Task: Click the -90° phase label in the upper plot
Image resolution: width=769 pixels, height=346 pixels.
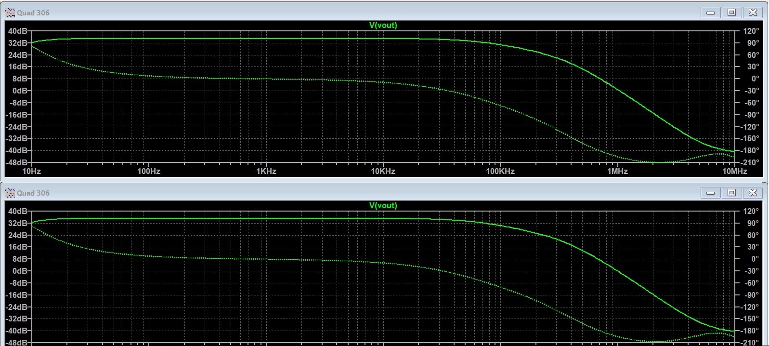Action: (x=751, y=115)
